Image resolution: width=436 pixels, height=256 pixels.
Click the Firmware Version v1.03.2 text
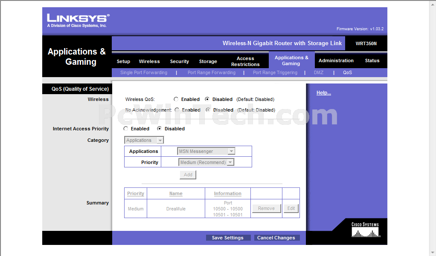pyautogui.click(x=360, y=29)
